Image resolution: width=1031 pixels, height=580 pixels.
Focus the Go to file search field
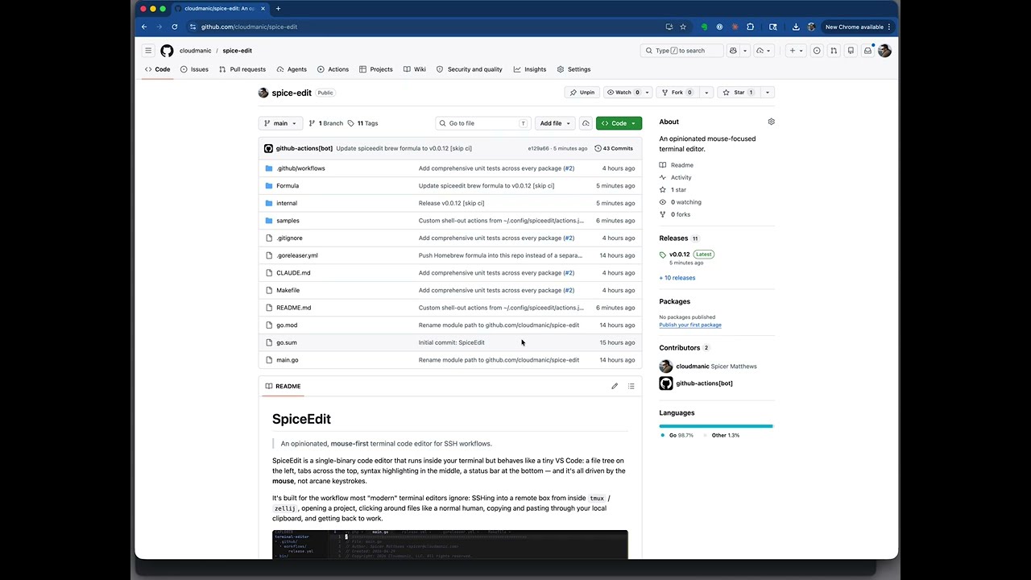tap(483, 123)
